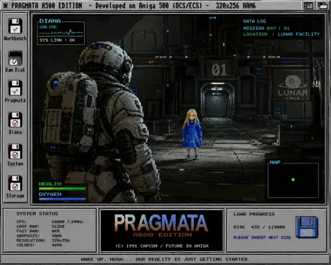Click the window depth gadget in title bar
The height and width of the screenshot is (265, 331).
(x=323, y=6)
